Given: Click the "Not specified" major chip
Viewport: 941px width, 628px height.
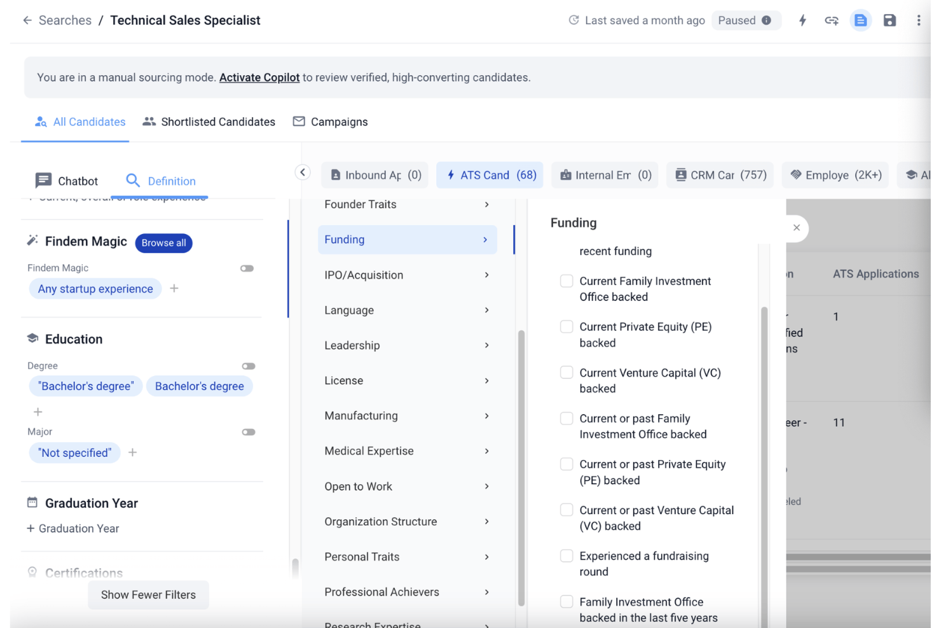Looking at the screenshot, I should point(75,453).
